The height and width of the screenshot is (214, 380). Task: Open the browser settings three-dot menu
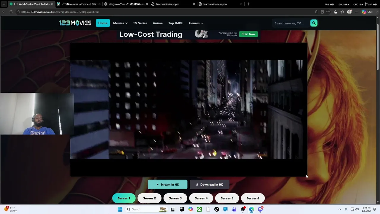[356, 12]
